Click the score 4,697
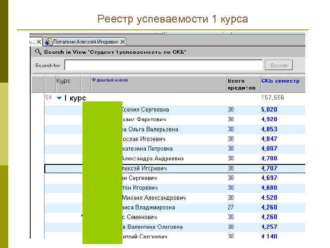Viewport: 330px width, 248px height. pyautogui.click(x=269, y=178)
